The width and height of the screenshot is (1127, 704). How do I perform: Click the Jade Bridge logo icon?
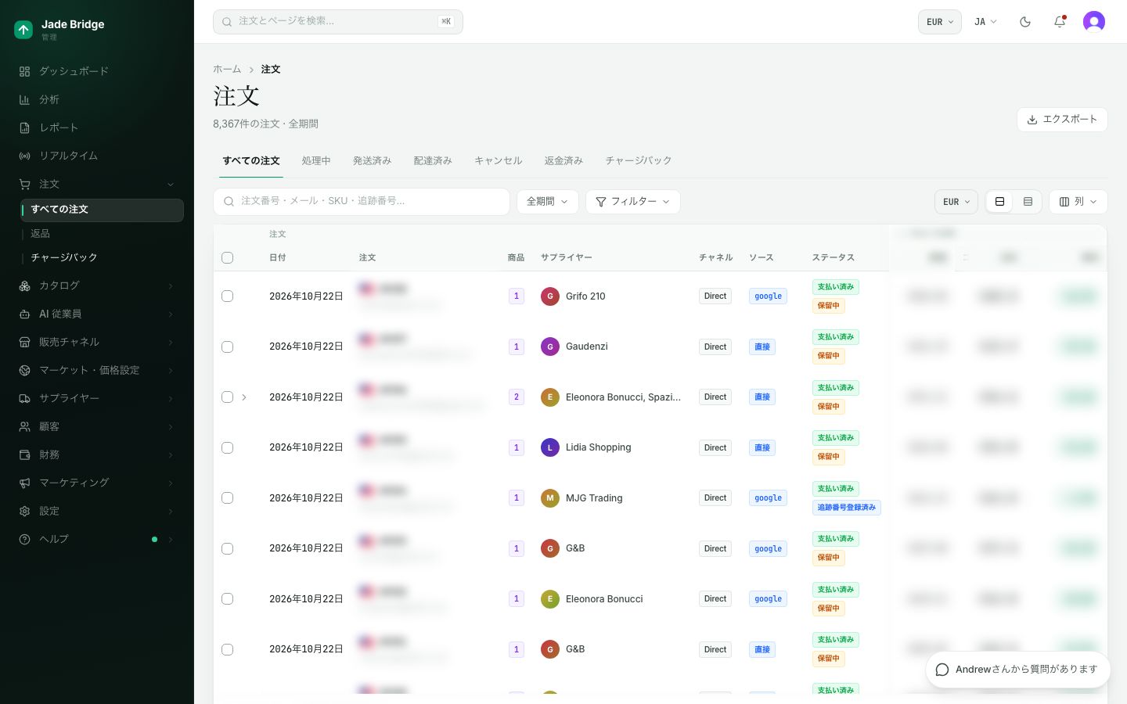point(23,30)
